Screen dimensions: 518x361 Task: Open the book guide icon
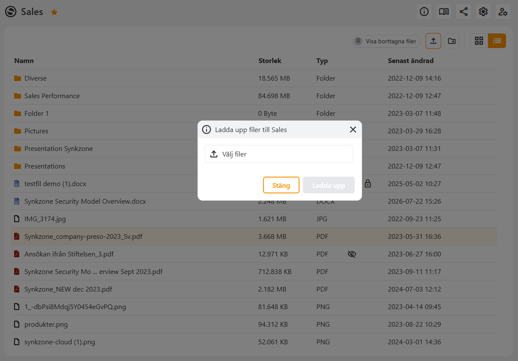coord(444,12)
